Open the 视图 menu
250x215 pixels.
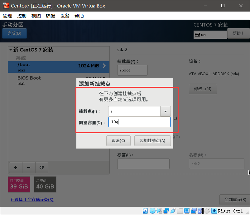click(x=36, y=16)
